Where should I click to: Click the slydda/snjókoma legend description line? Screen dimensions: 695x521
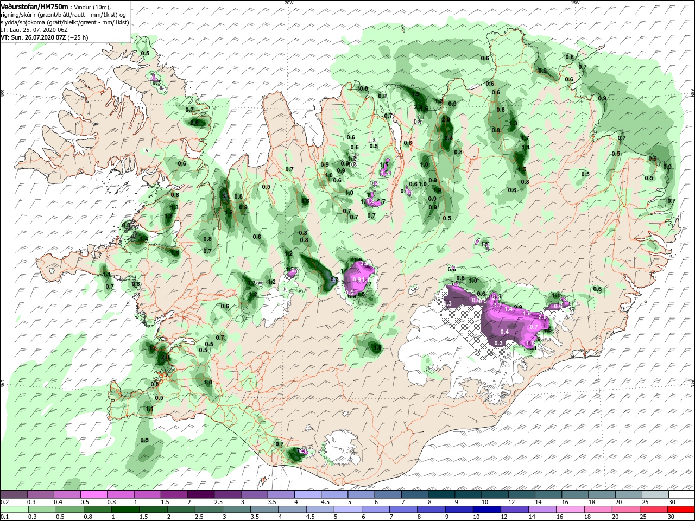[x=65, y=22]
